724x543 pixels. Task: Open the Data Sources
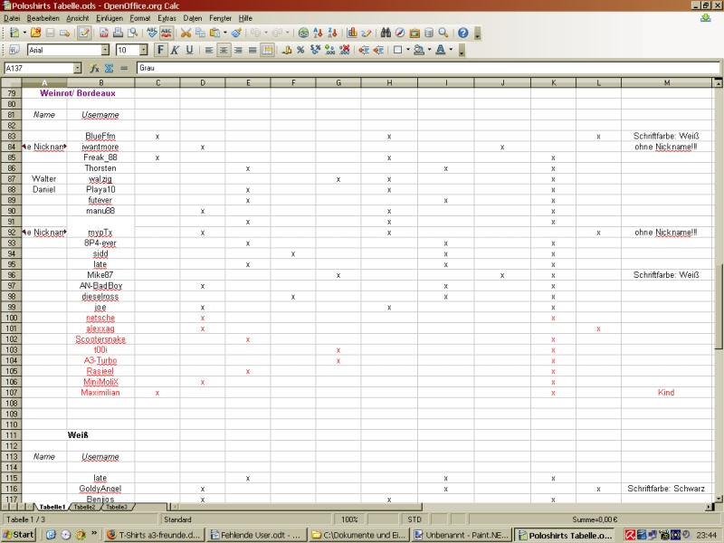coord(429,33)
